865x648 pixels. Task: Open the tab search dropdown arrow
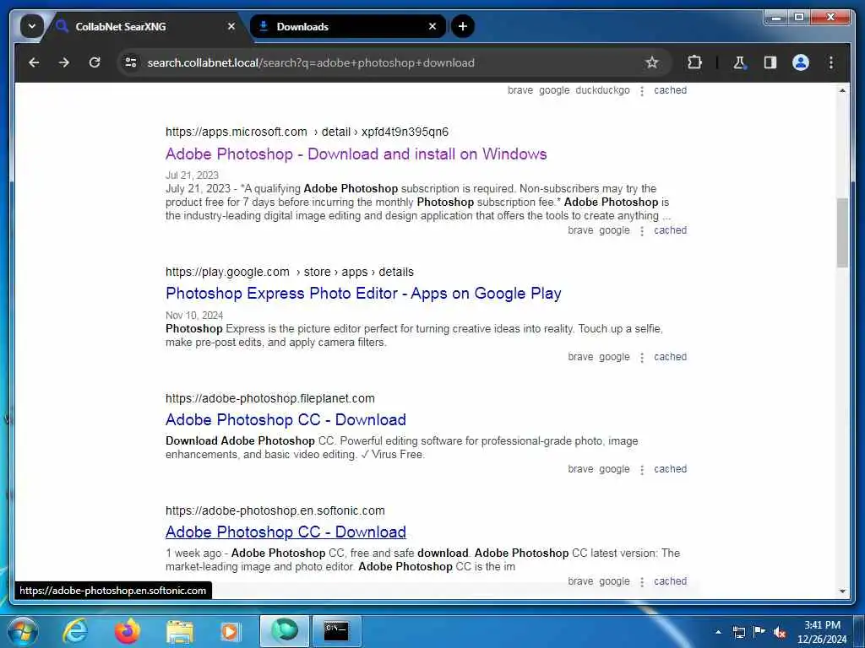[x=32, y=26]
